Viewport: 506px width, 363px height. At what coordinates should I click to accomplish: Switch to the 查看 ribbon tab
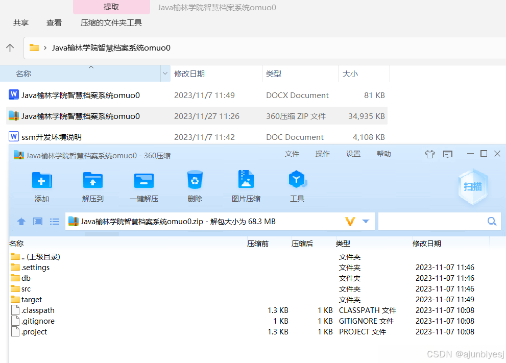click(x=54, y=23)
